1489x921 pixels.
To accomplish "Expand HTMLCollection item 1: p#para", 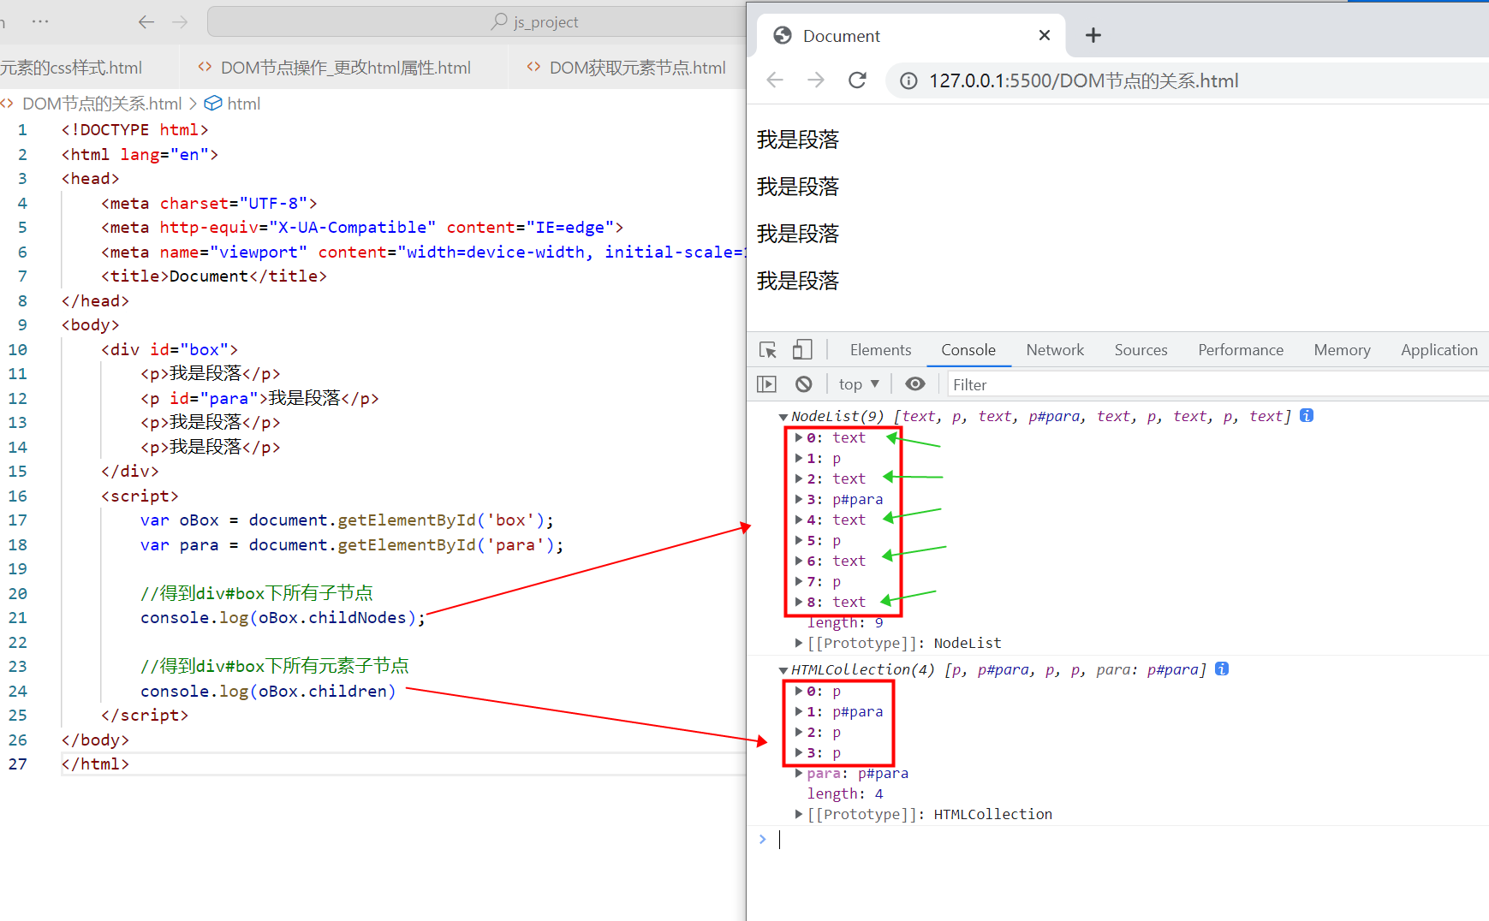I will (x=798, y=711).
